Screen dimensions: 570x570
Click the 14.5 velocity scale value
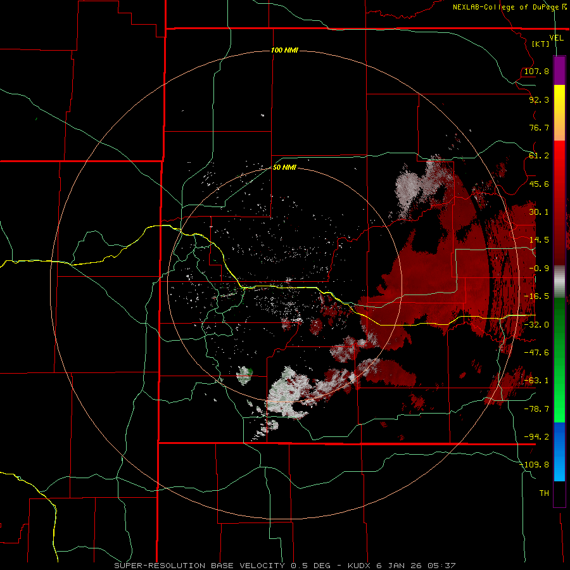(x=539, y=240)
